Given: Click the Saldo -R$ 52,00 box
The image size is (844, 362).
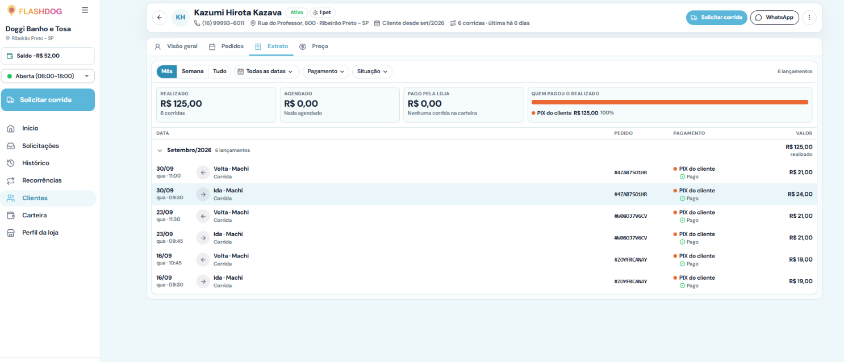Looking at the screenshot, I should tap(48, 56).
